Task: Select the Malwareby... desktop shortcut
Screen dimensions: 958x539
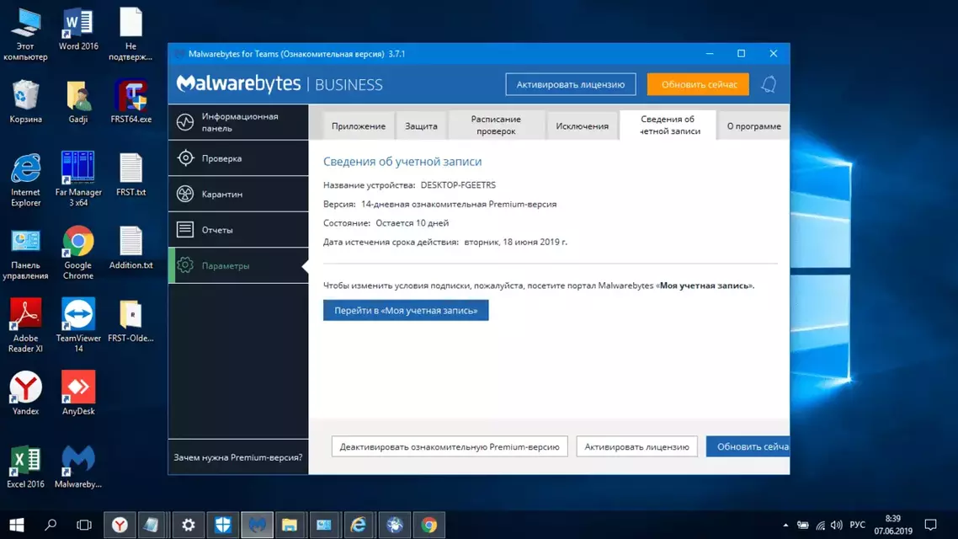Action: click(x=78, y=467)
